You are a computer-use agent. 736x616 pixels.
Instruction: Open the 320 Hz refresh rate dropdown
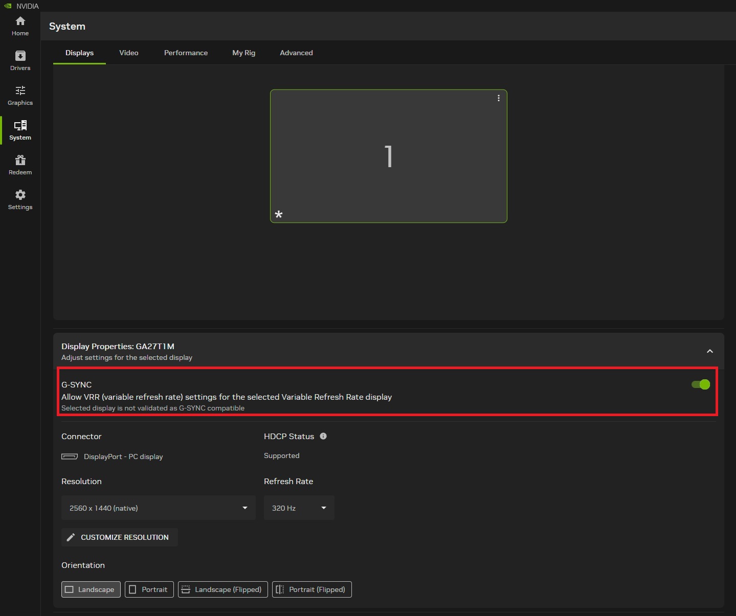click(299, 508)
